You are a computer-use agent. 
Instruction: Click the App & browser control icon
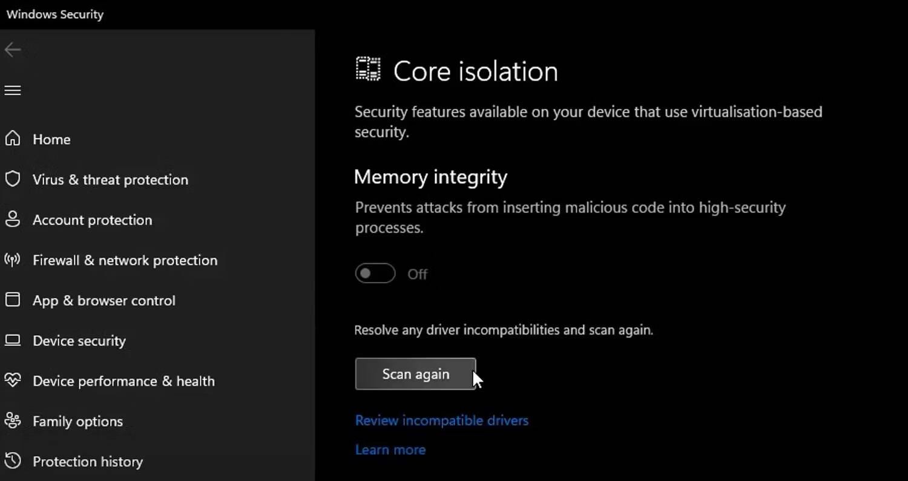tap(13, 299)
